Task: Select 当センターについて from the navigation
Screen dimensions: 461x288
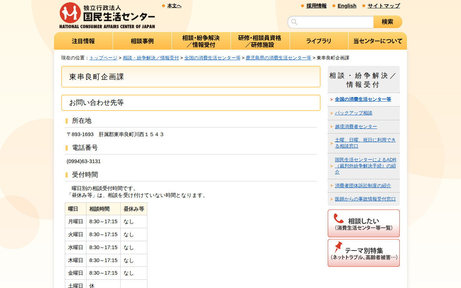Action: tap(377, 41)
